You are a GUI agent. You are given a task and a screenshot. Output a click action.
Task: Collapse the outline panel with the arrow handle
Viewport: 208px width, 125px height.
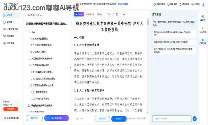coord(70,67)
